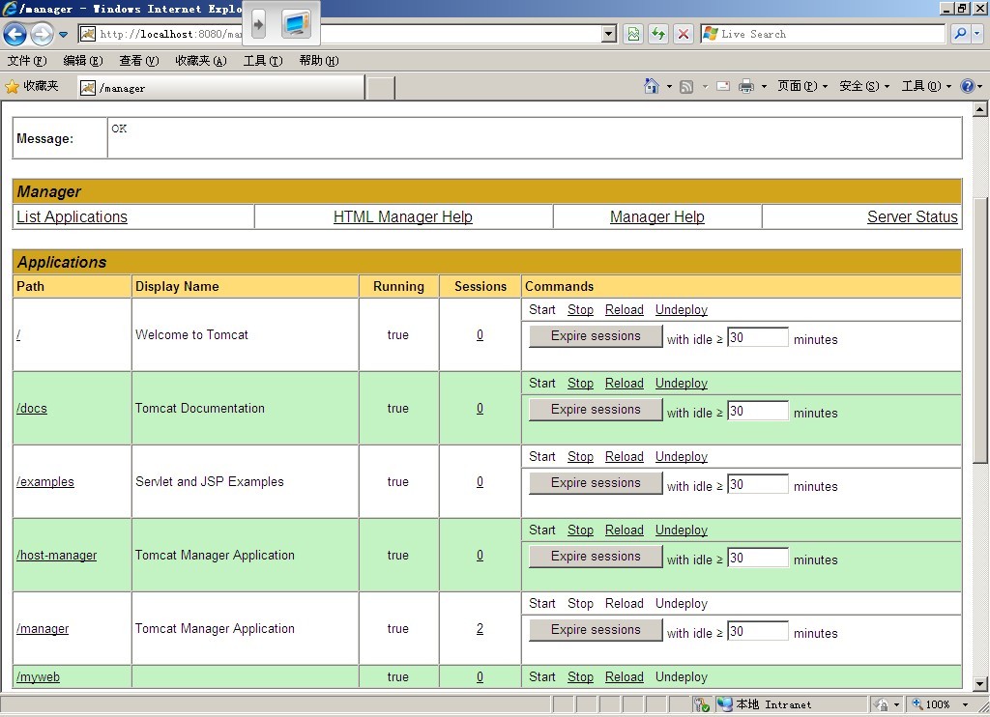This screenshot has width=990, height=717.
Task: Click Expire sessions for /manager
Action: pos(596,629)
